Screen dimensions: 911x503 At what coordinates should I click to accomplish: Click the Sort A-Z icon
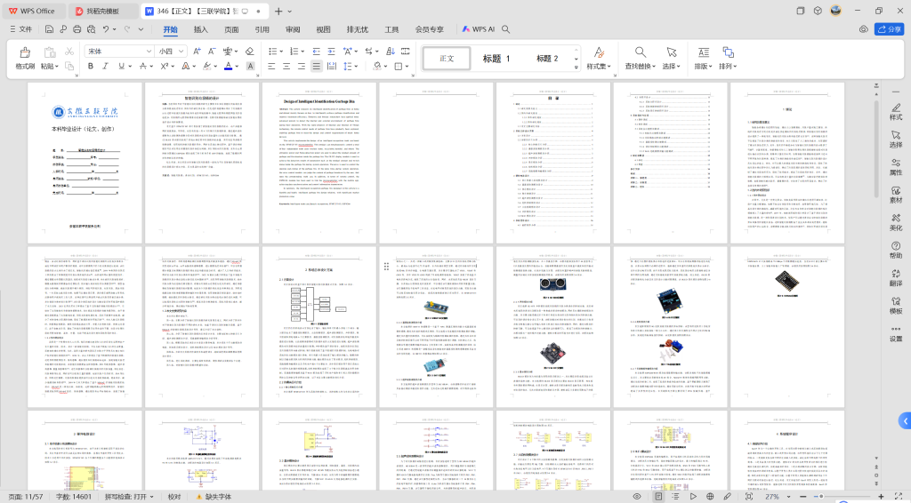click(x=391, y=51)
